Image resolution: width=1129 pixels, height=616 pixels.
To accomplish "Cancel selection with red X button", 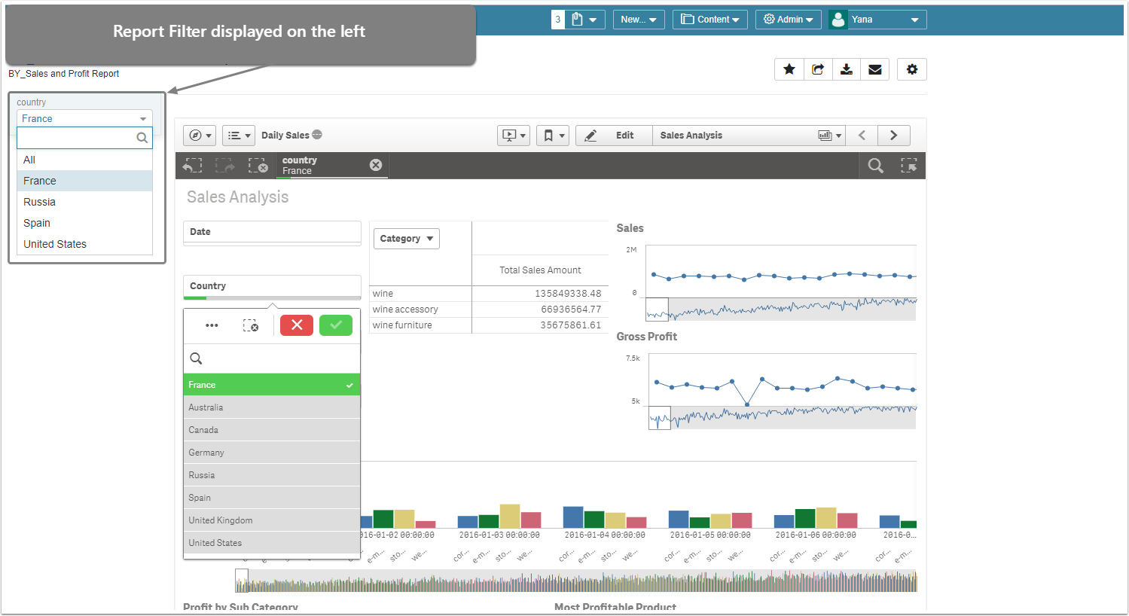I will point(297,325).
